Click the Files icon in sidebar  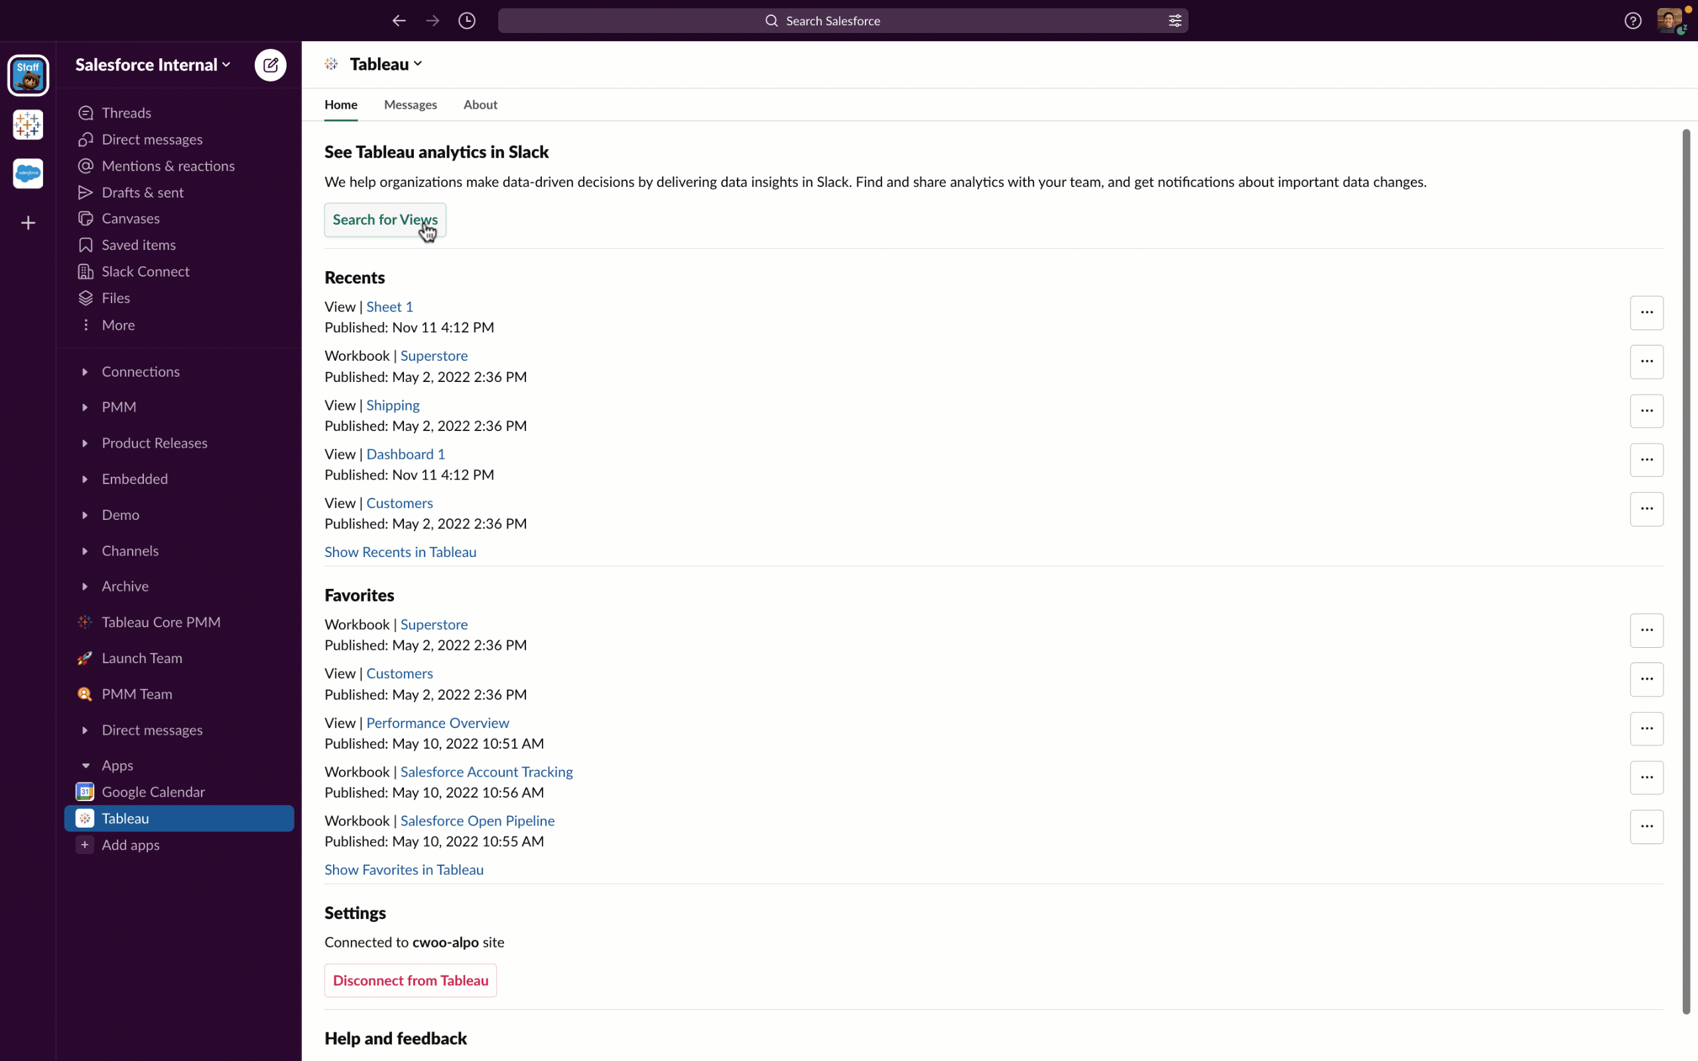[84, 297]
